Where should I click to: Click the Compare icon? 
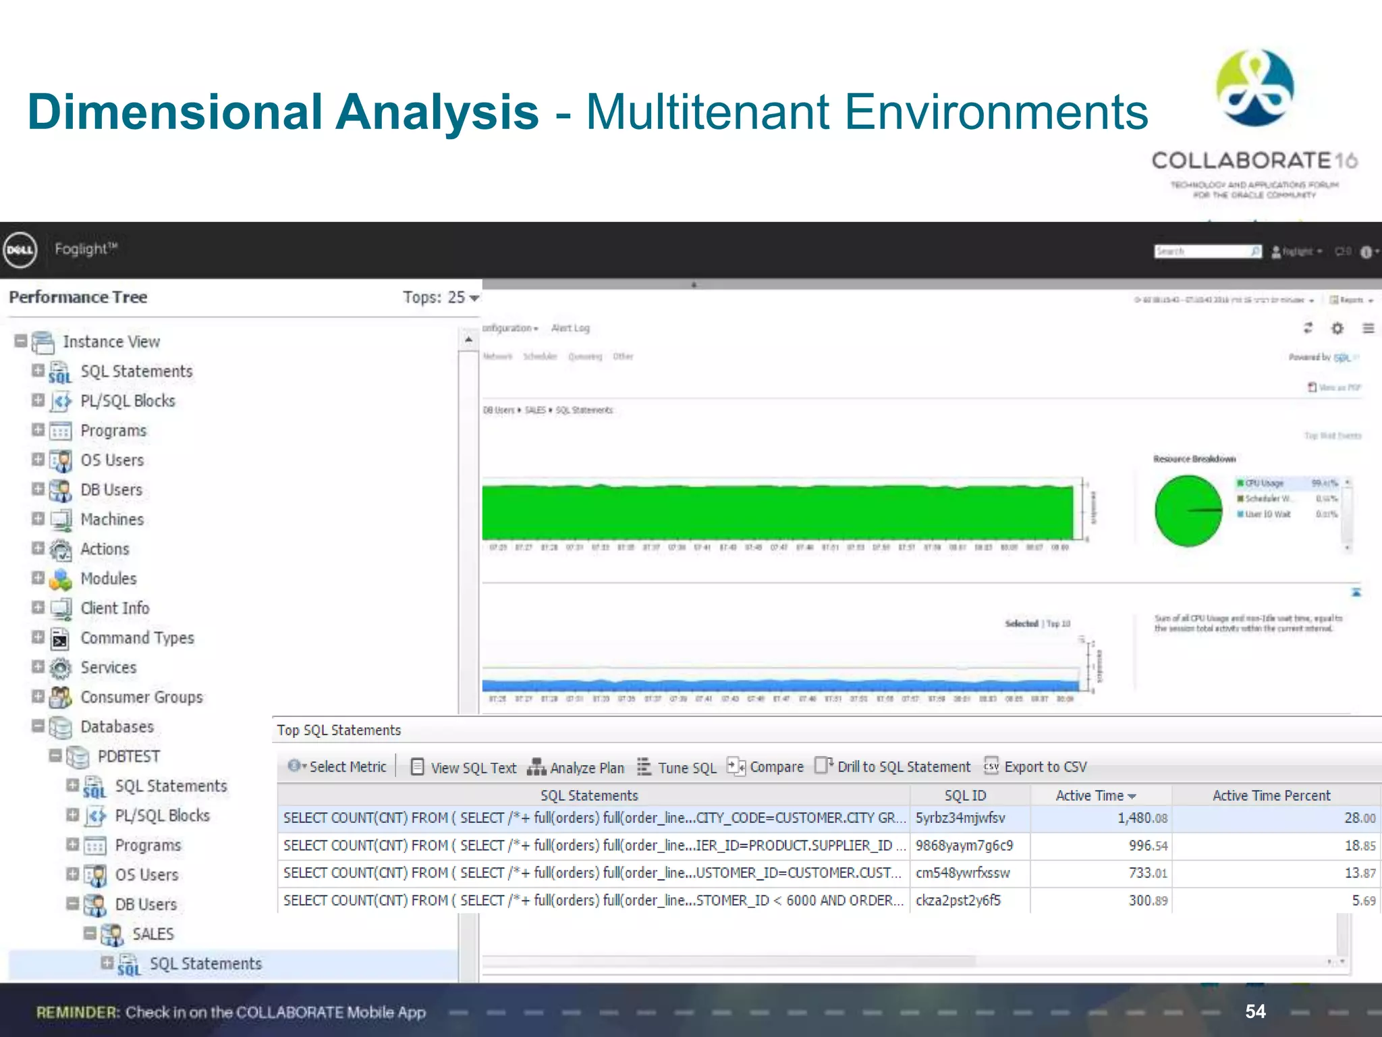pos(736,767)
